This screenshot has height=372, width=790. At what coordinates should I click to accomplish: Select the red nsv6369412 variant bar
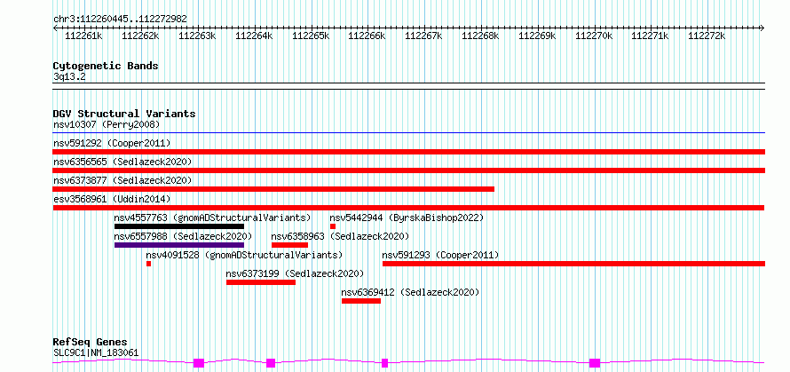361,301
